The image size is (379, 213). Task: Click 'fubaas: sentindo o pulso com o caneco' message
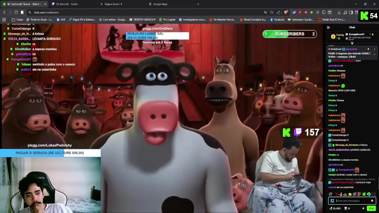[348, 175]
